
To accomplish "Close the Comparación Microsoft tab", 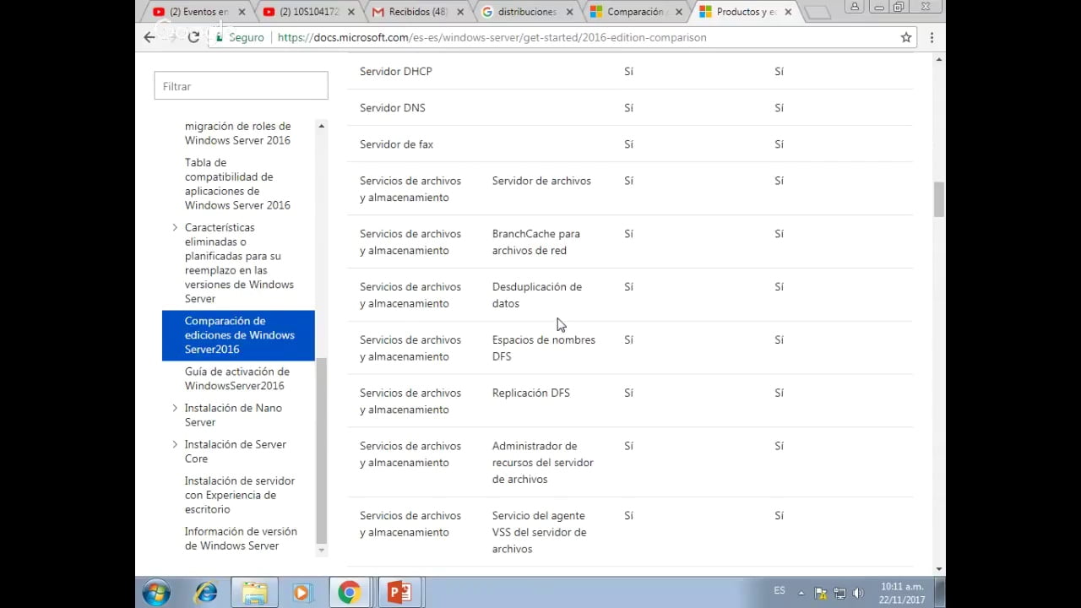I will click(679, 12).
